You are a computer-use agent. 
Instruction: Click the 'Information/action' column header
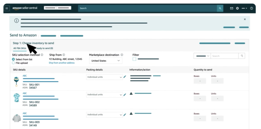(140, 70)
